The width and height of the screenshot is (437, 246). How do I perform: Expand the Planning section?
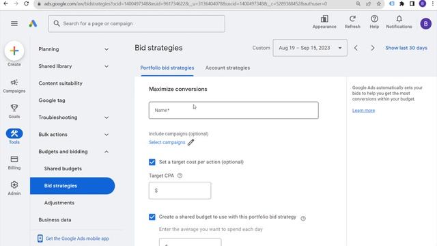pos(107,49)
